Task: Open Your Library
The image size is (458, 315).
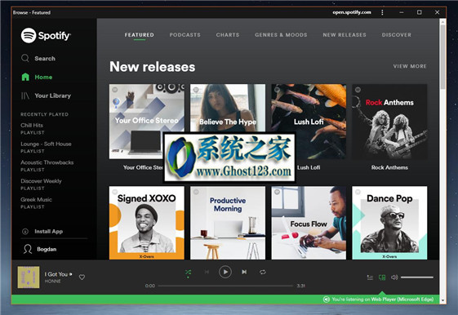Action: (47, 95)
